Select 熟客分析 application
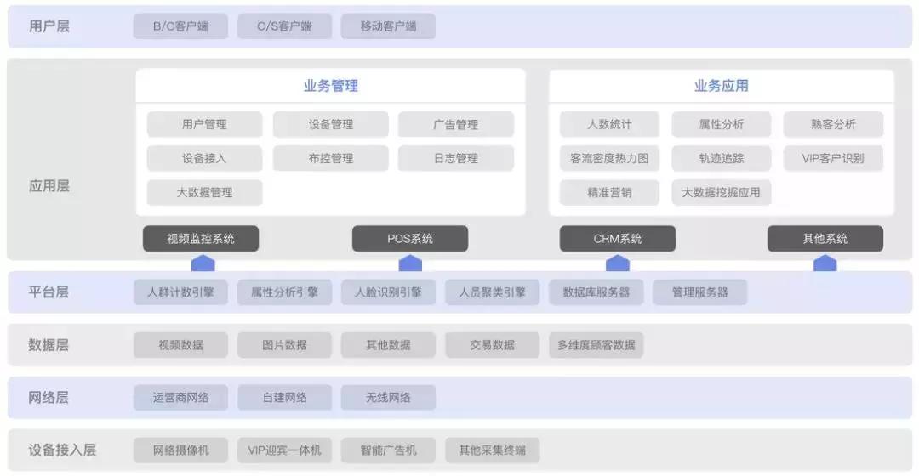The height and width of the screenshot is (476, 919). tap(833, 124)
